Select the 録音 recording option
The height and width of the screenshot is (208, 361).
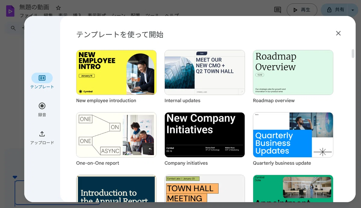tap(42, 109)
